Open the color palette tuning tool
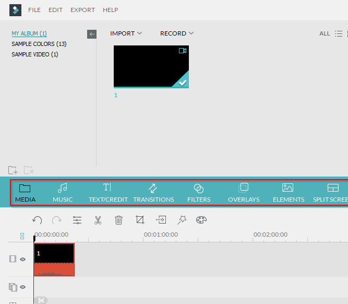Viewport: 348px width, 304px height. (201, 220)
